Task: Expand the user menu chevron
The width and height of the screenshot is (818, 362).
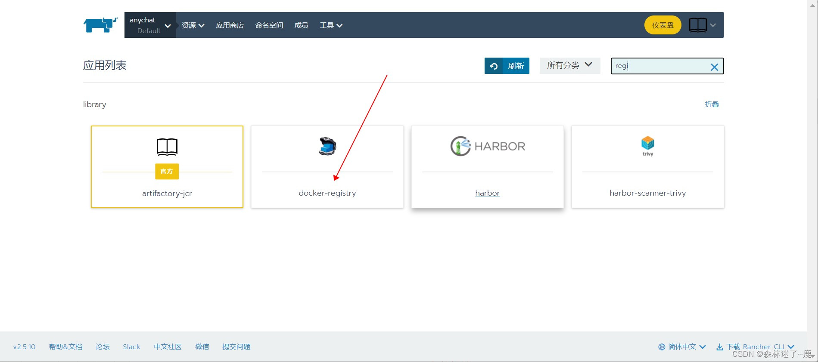Action: pyautogui.click(x=713, y=25)
